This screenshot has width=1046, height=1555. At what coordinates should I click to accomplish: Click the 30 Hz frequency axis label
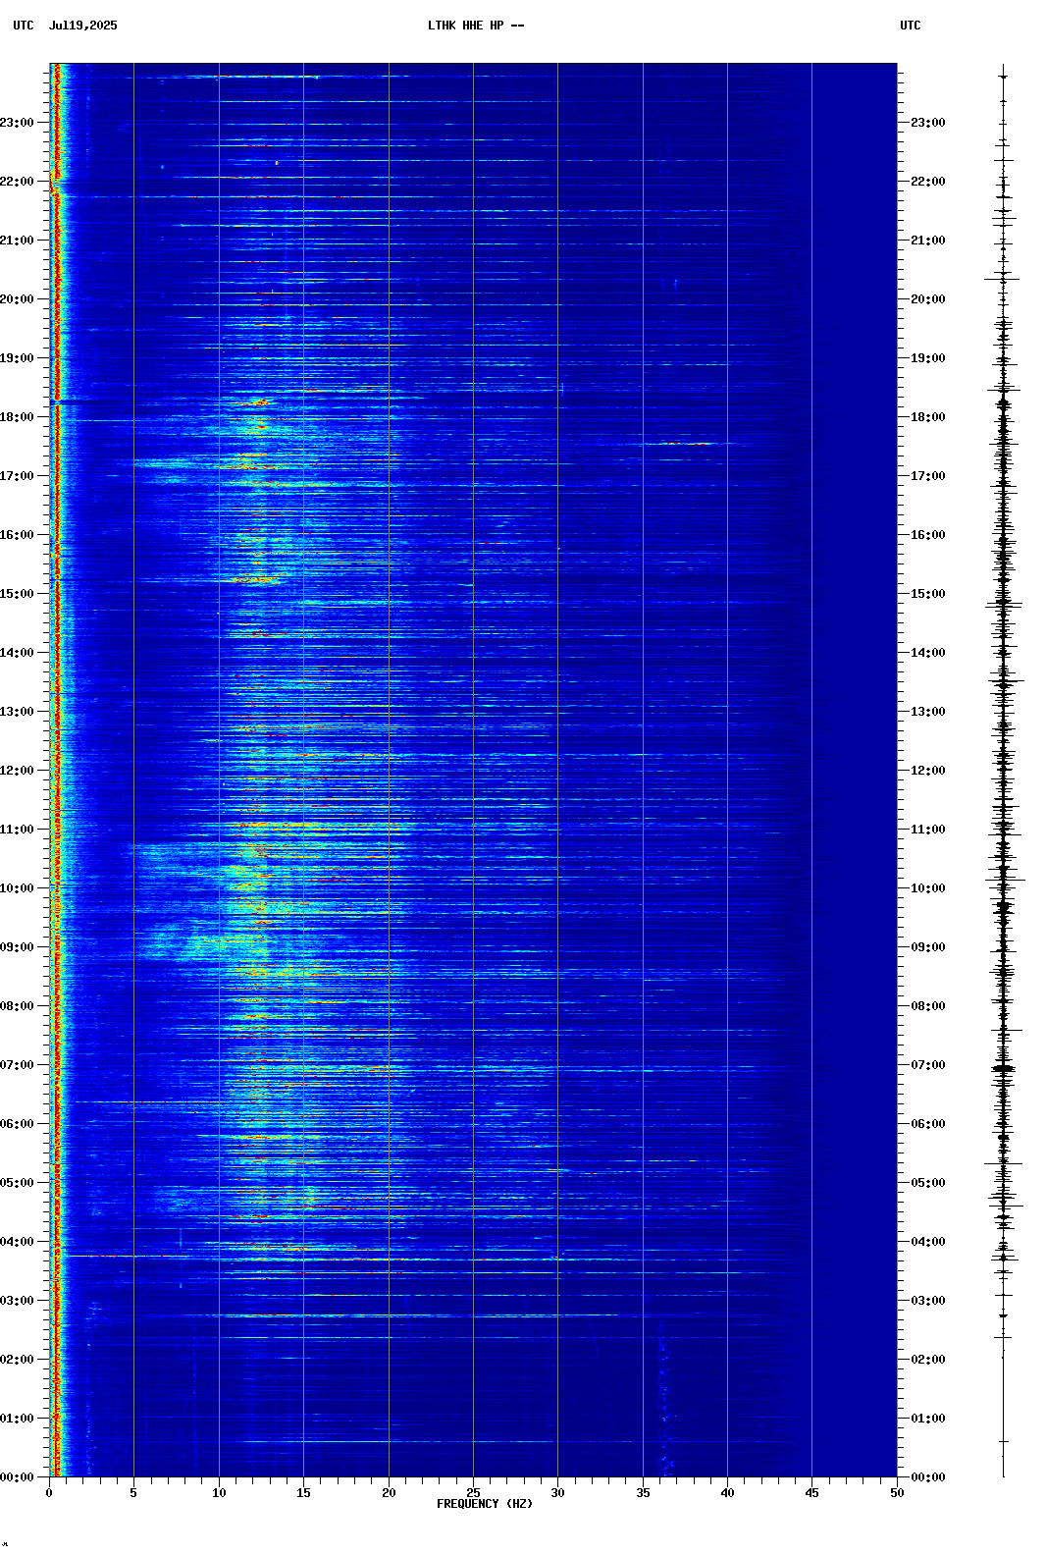coord(557,1493)
